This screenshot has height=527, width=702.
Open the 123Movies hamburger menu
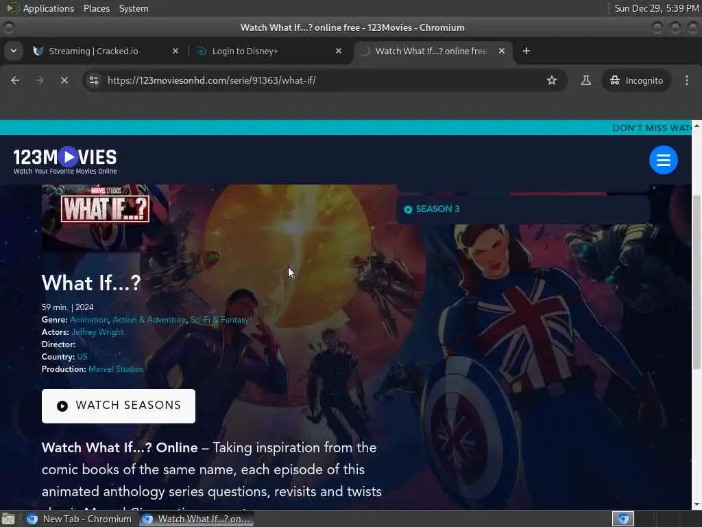664,160
